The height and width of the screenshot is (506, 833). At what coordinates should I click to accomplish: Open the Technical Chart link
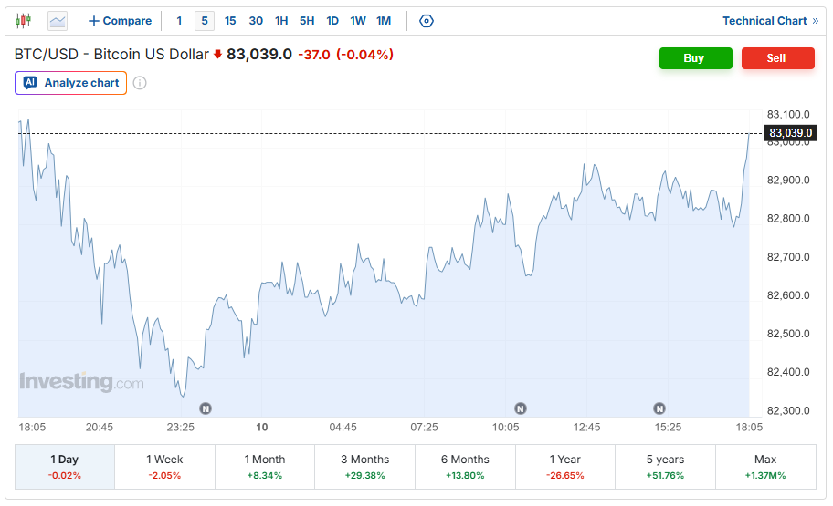click(770, 21)
